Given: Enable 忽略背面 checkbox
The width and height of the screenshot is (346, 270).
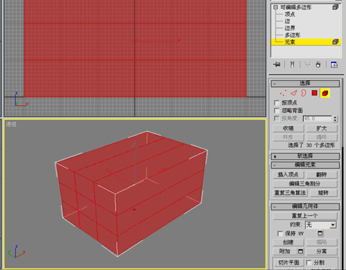Looking at the screenshot, I should [277, 111].
